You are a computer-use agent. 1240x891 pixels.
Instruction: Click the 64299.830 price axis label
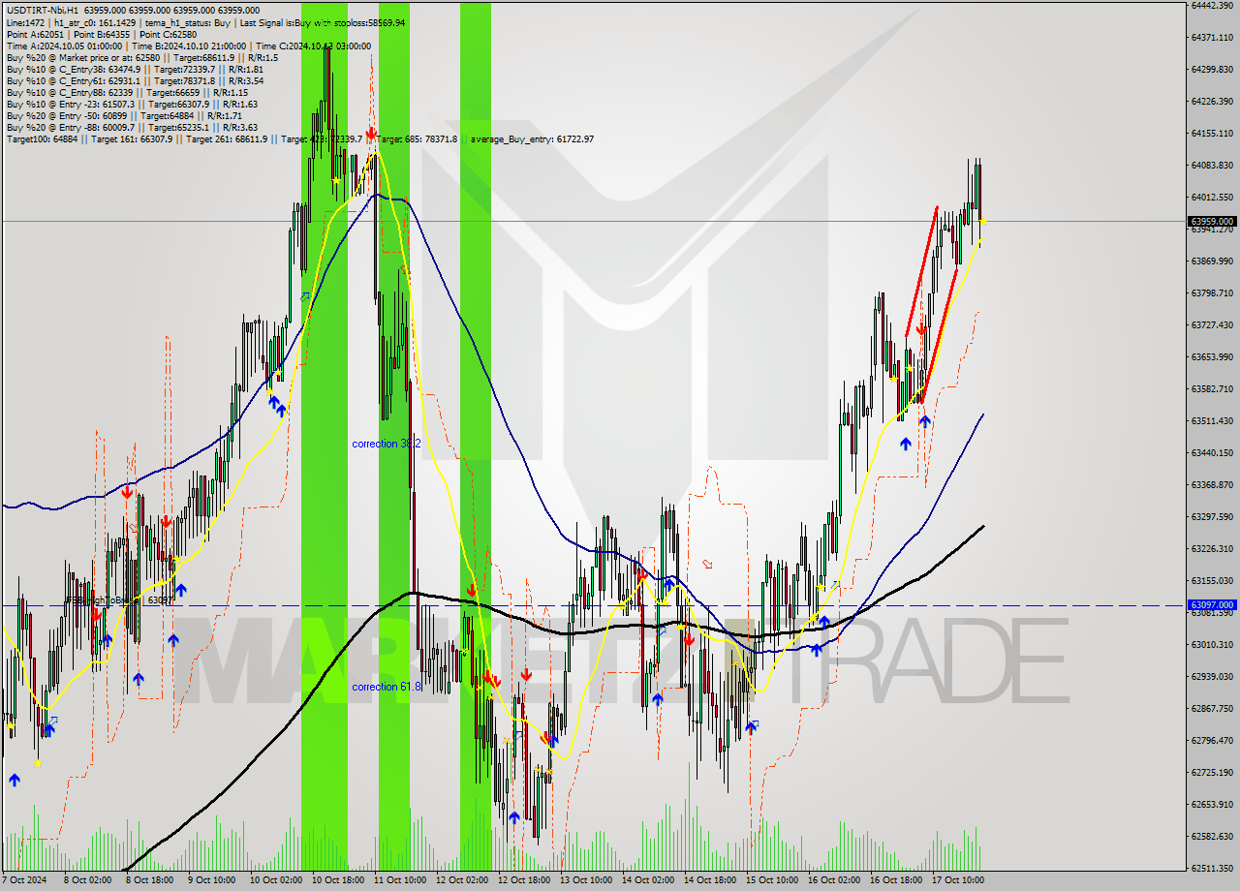(x=1212, y=70)
